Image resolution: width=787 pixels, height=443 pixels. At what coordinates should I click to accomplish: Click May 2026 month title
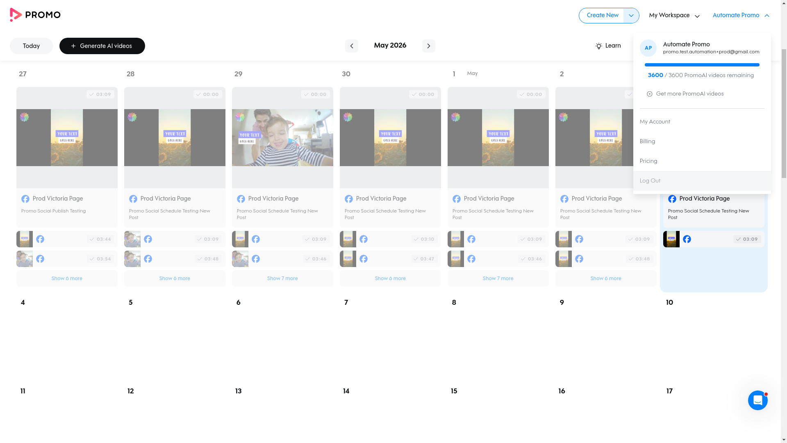pyautogui.click(x=390, y=46)
